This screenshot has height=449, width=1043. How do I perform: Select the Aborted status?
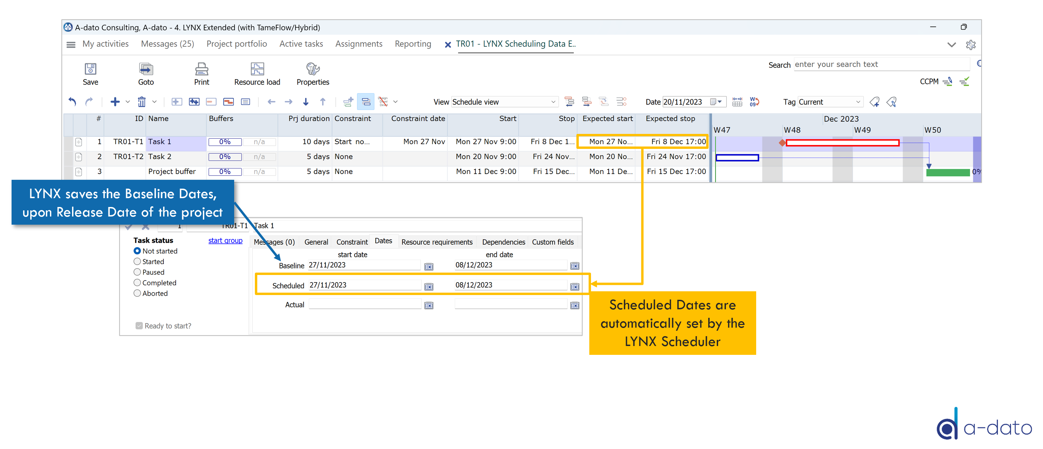coord(137,293)
